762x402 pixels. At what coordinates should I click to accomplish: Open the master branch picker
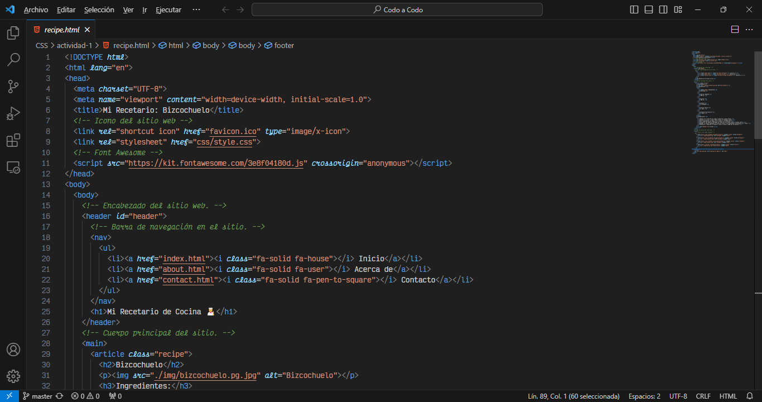(42, 396)
